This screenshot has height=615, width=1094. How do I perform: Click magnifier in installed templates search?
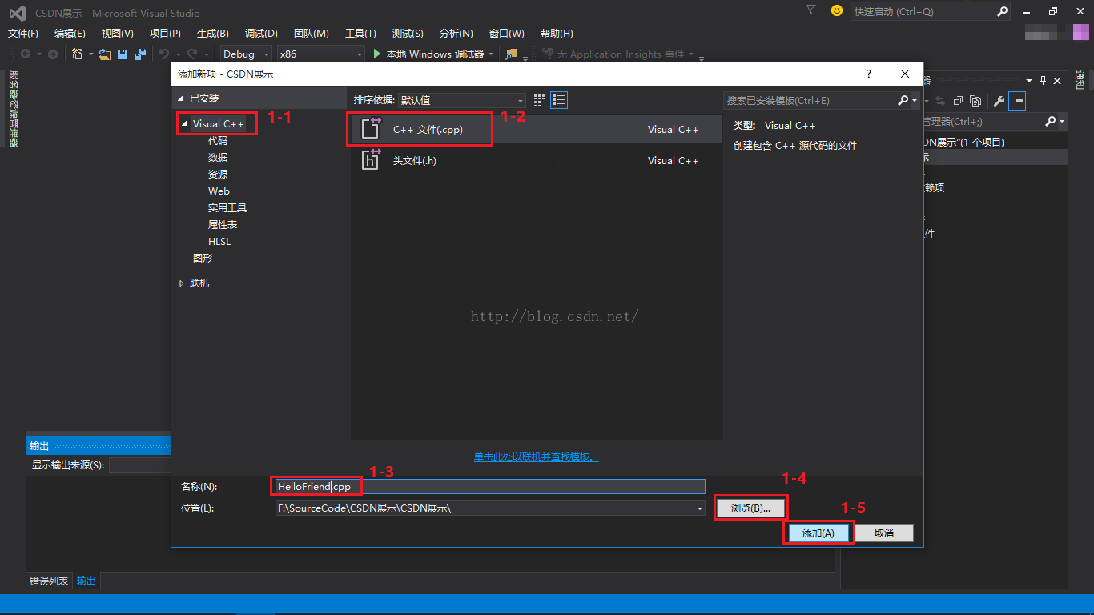(903, 100)
